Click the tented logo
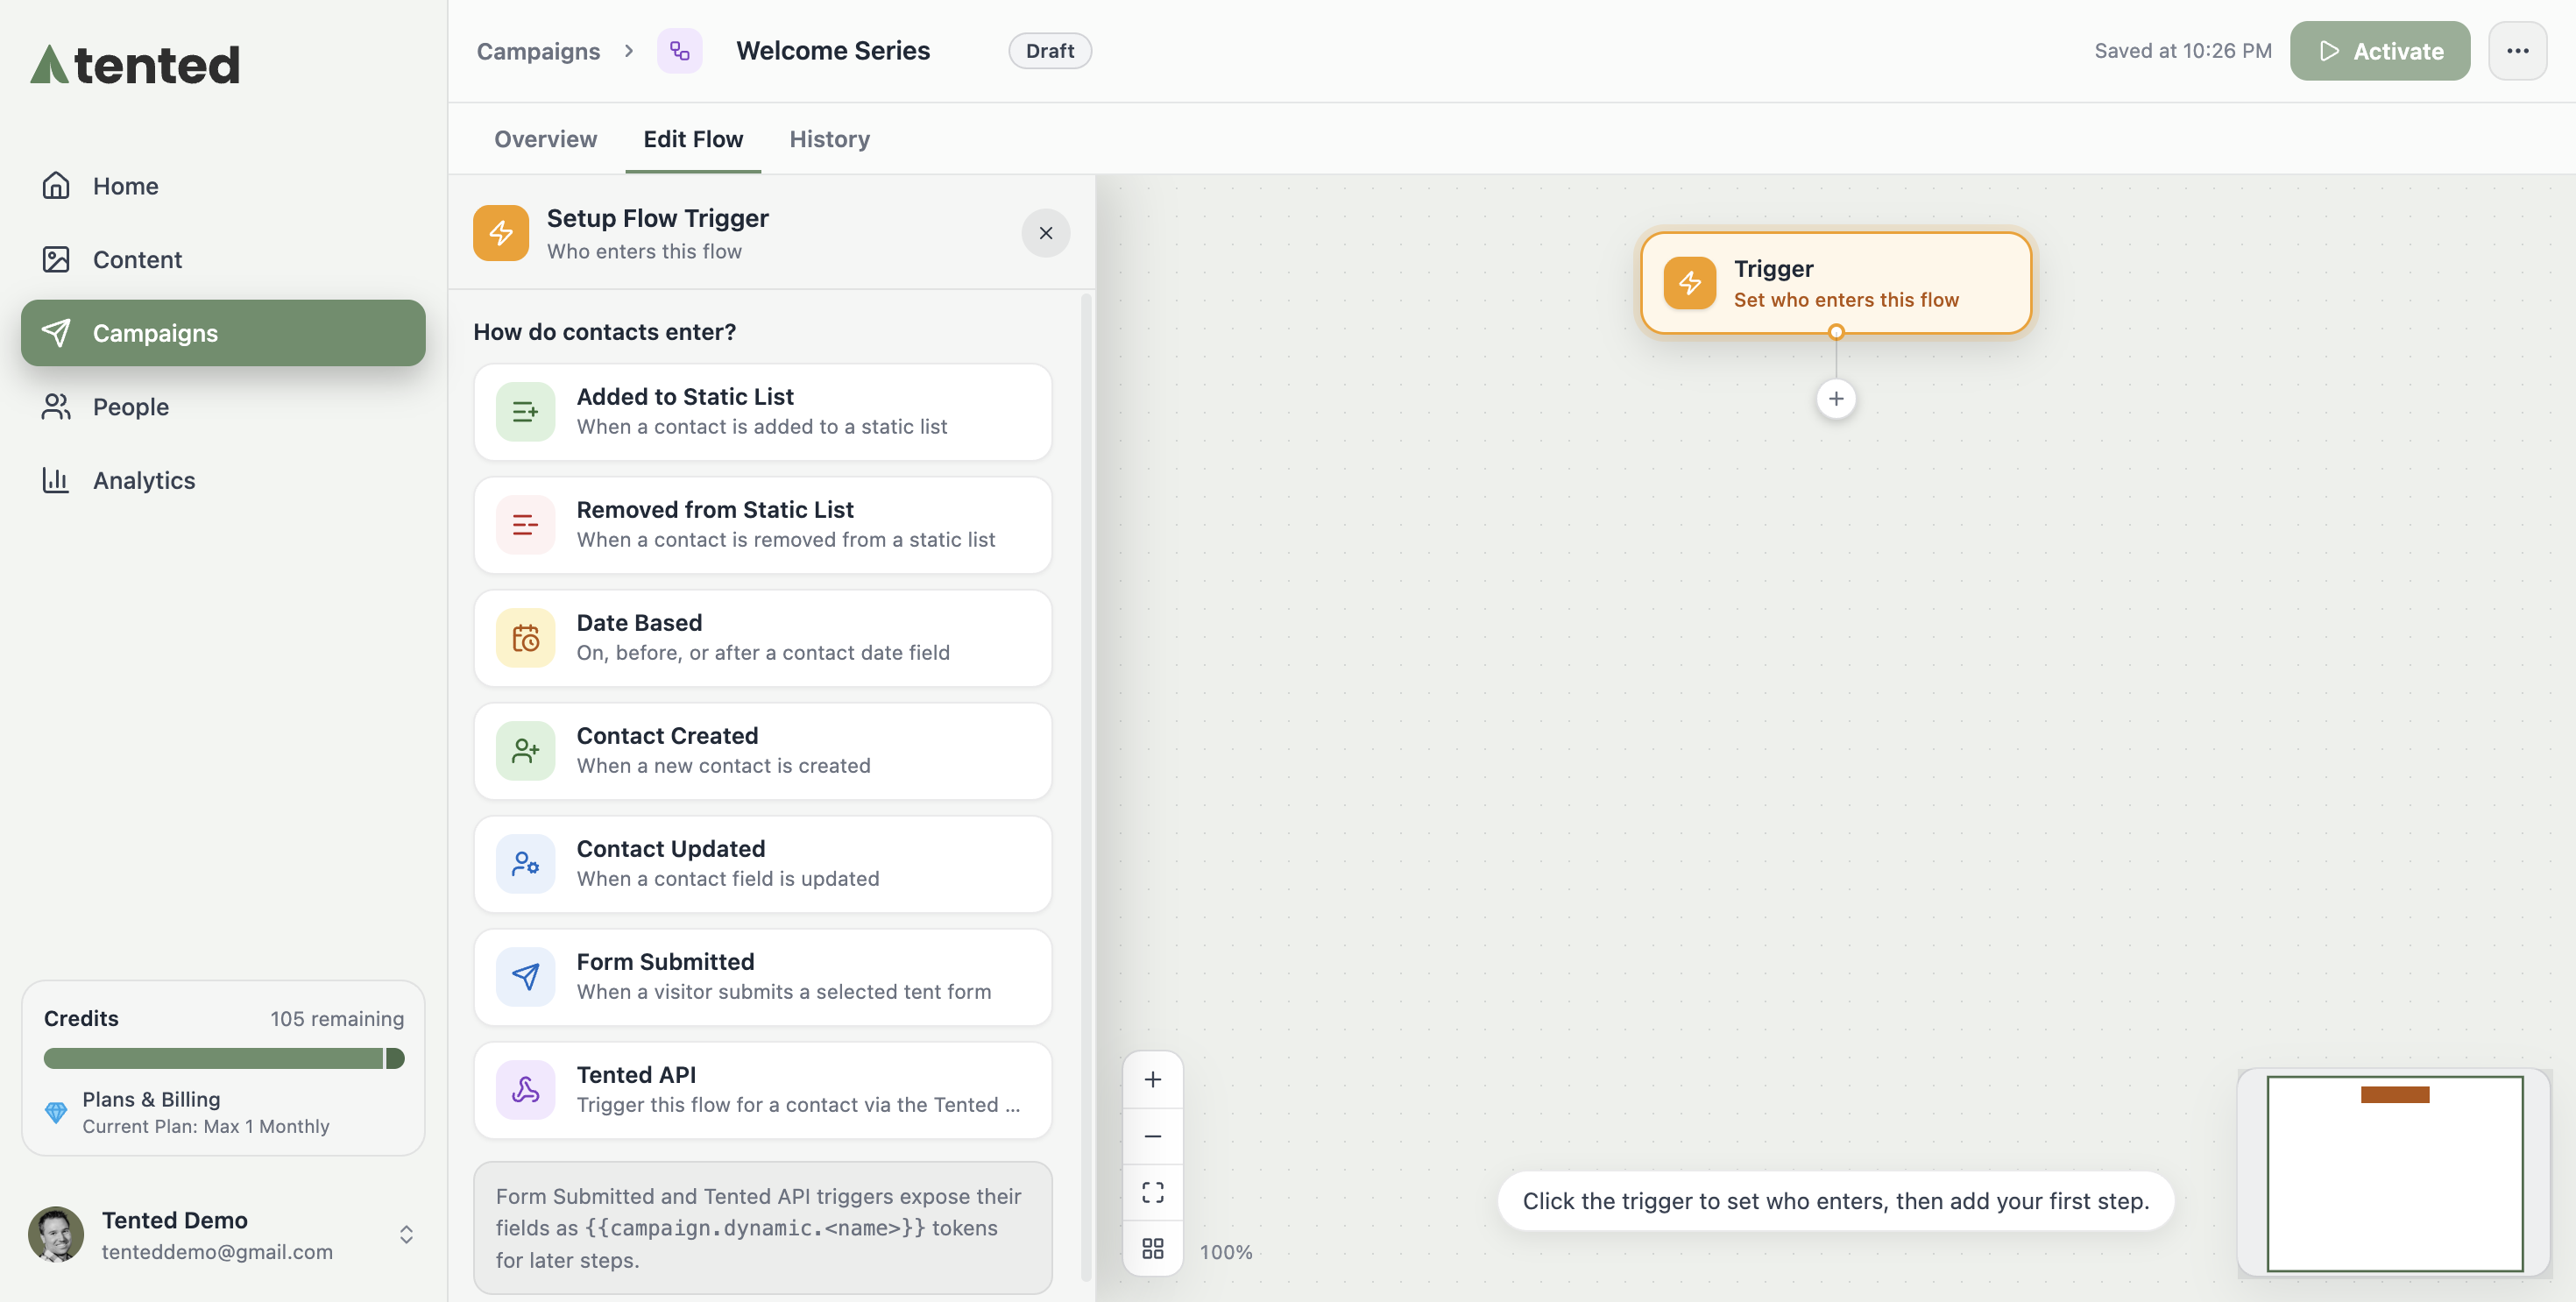Image resolution: width=2576 pixels, height=1302 pixels. [x=134, y=65]
